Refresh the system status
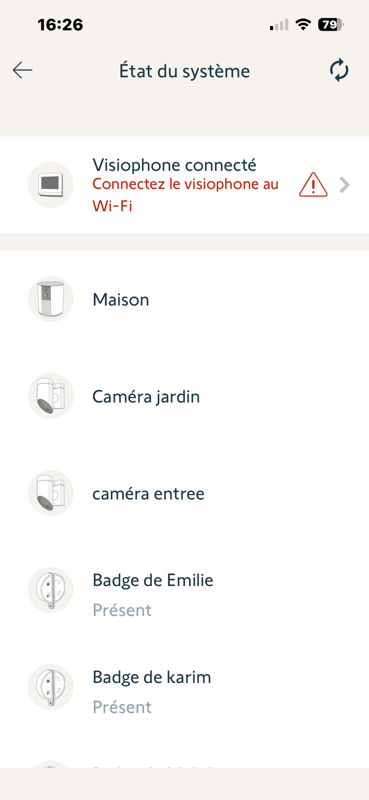 click(x=339, y=70)
